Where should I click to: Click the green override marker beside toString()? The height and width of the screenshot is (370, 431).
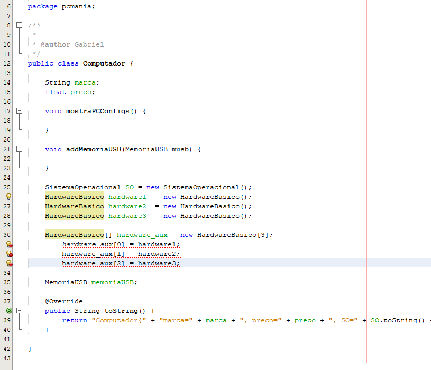9,311
